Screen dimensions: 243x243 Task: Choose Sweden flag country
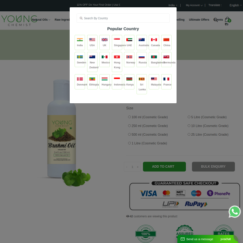(80, 60)
